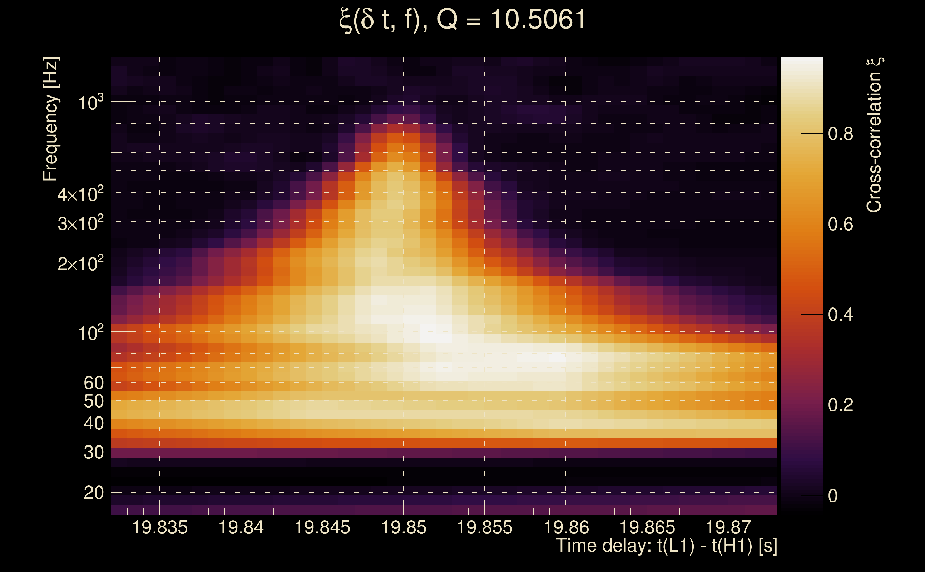The image size is (925, 572).
Task: Click the 0 label at the colorbar bottom
Action: [833, 495]
